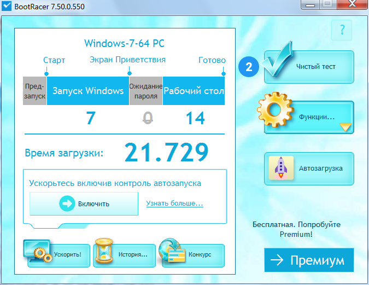The height and width of the screenshot is (285, 369).
Task: Click the Ожидание пароля stage block
Action: tap(146, 91)
